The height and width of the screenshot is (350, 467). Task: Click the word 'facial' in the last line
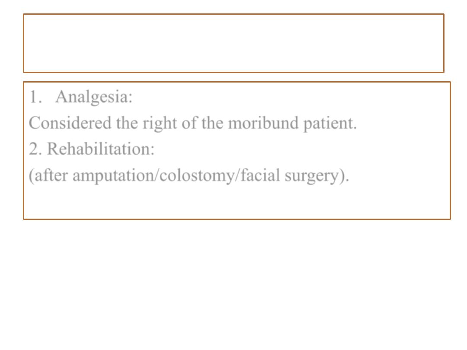click(x=260, y=175)
